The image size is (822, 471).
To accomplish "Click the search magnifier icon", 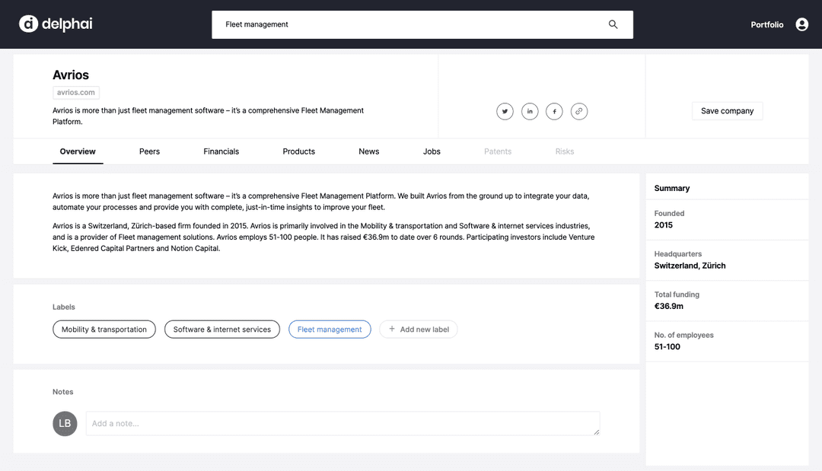I will pyautogui.click(x=613, y=24).
